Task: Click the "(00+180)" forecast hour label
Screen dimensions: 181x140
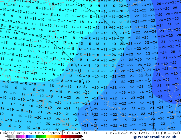Action: coord(170,133)
